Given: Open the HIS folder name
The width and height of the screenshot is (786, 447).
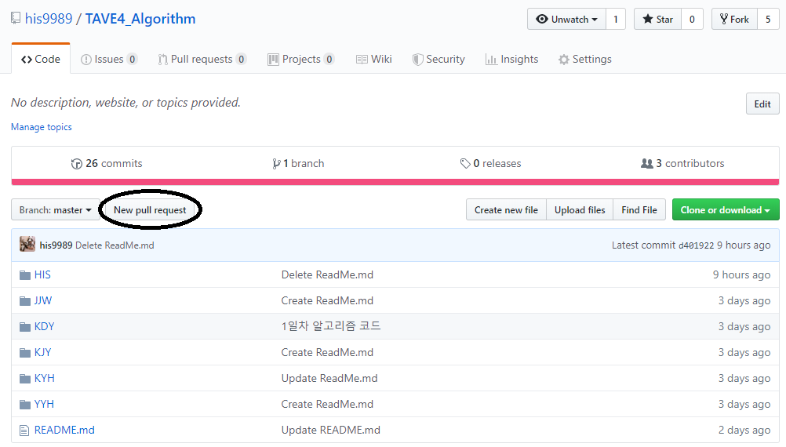Looking at the screenshot, I should point(42,274).
